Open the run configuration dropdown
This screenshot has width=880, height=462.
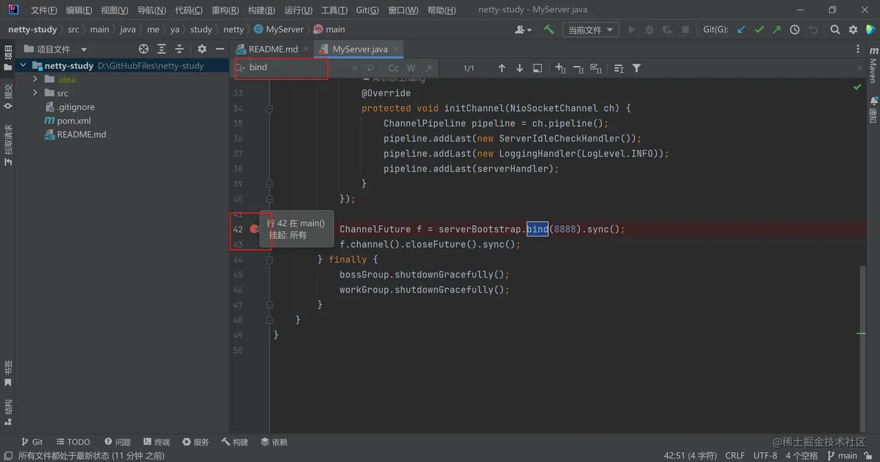tap(590, 30)
